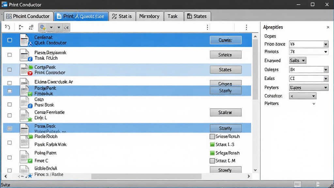Open second dropdown arrow in toolbar
Image resolution: width=334 pixels, height=188 pixels.
(59, 27)
